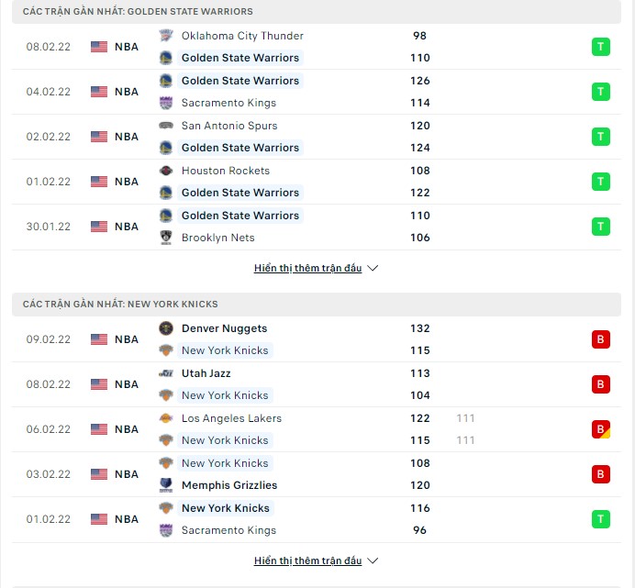This screenshot has width=635, height=588.
Task: Click the Houston Rockets team logo
Action: pyautogui.click(x=165, y=171)
